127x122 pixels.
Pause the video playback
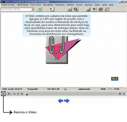click(9, 94)
